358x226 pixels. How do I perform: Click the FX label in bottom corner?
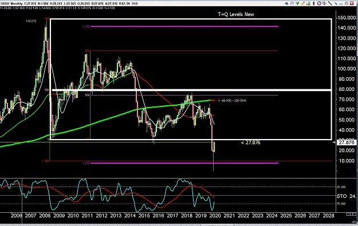[355, 222]
